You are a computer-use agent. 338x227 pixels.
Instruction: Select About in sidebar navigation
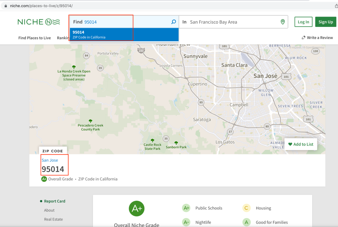49,210
